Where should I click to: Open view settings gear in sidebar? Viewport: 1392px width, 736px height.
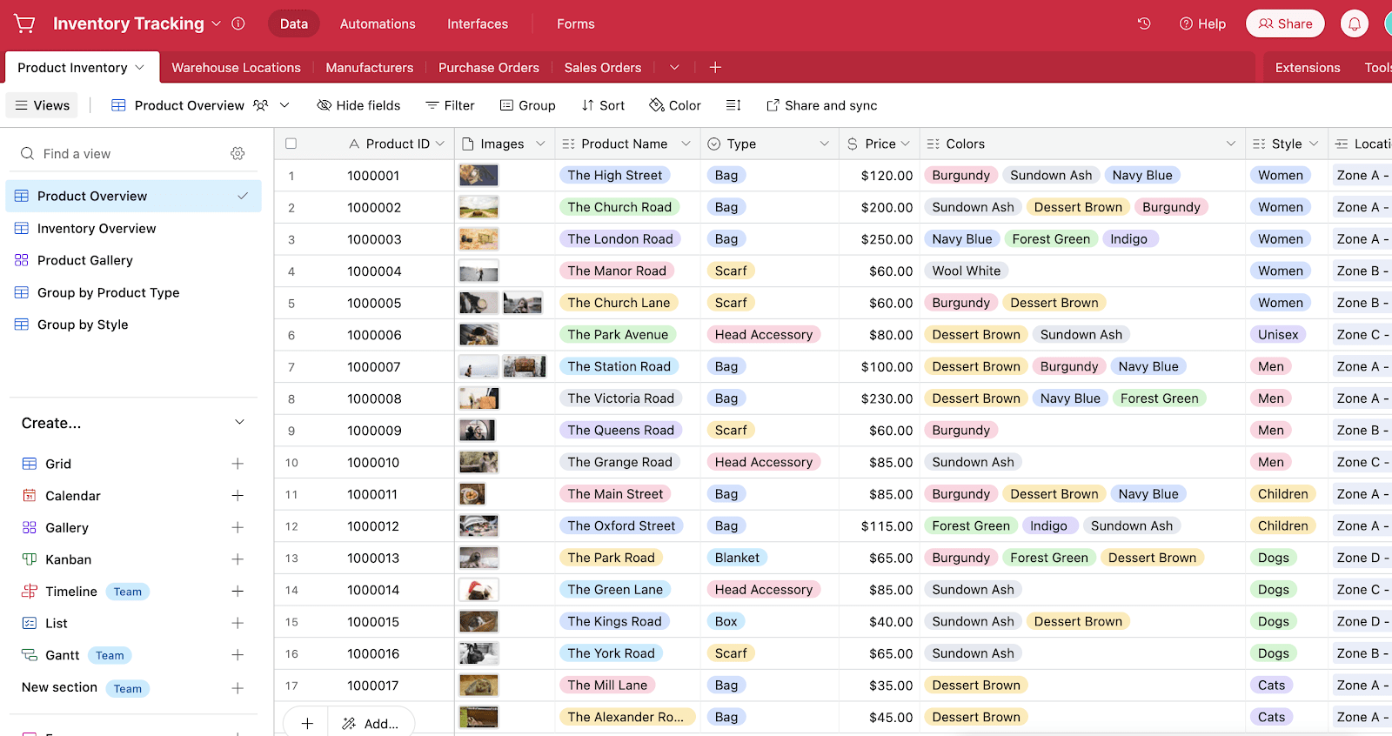point(238,153)
